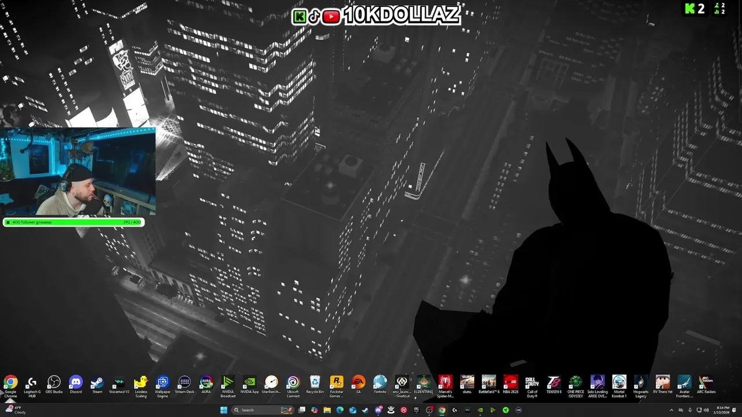Expand the hidden system tray icons chevron
Screen dimensions: 742x417
click(x=671, y=410)
